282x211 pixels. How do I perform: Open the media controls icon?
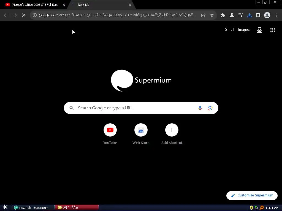[x=241, y=15]
